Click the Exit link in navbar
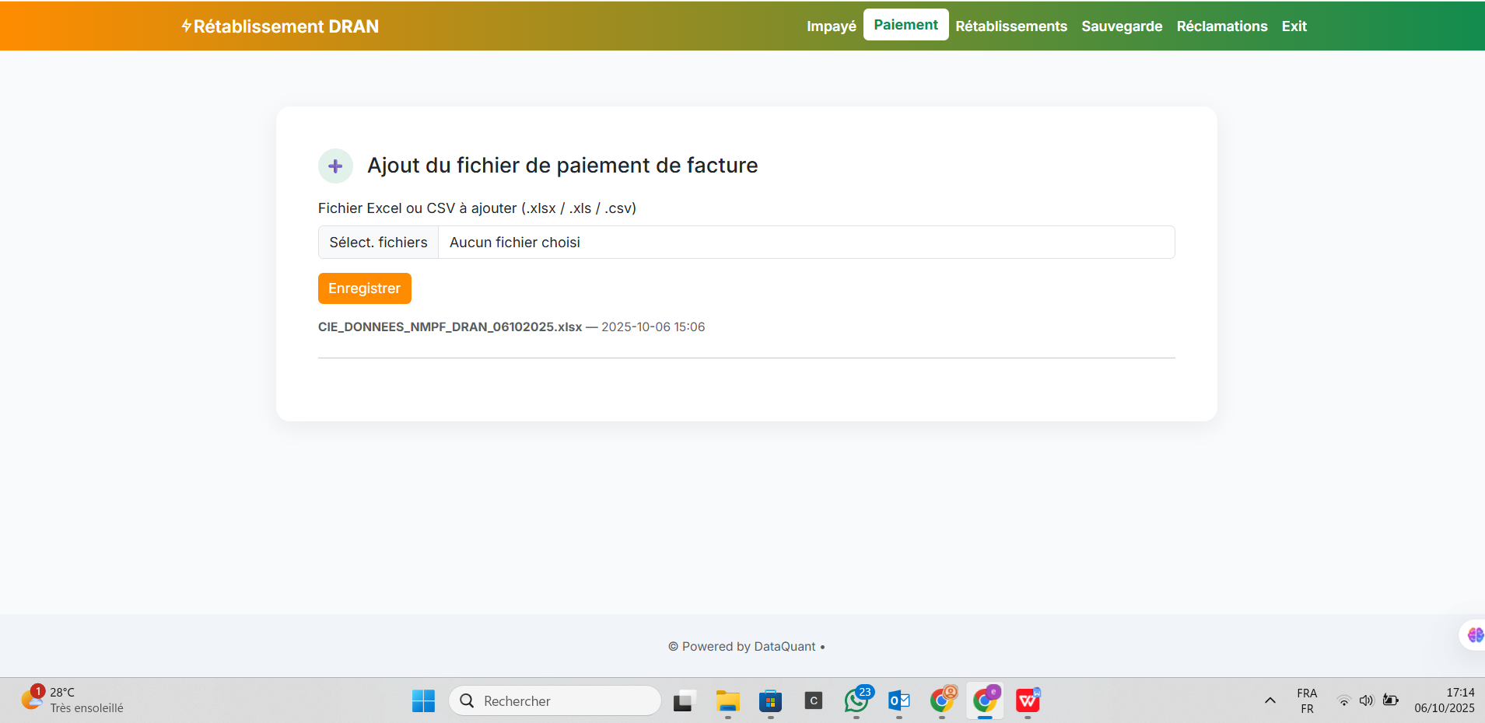Screen dimensions: 1485x723 click(1294, 26)
